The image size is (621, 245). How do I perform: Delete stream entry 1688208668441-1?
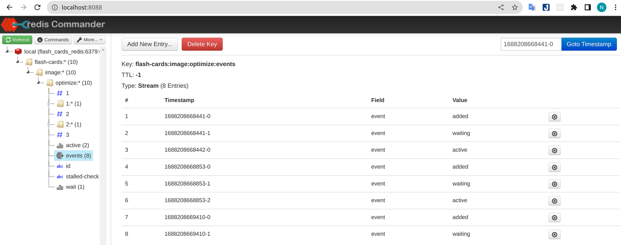click(x=554, y=133)
